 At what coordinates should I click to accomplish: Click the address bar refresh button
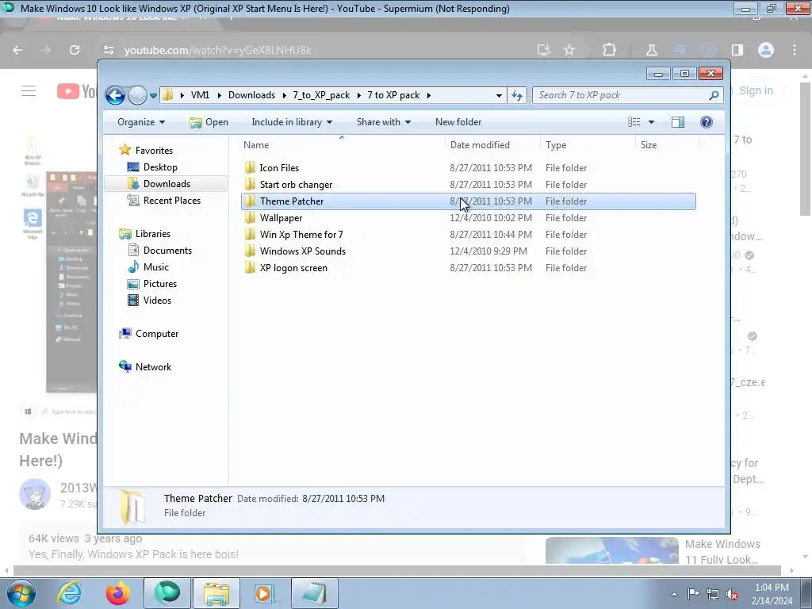point(517,95)
